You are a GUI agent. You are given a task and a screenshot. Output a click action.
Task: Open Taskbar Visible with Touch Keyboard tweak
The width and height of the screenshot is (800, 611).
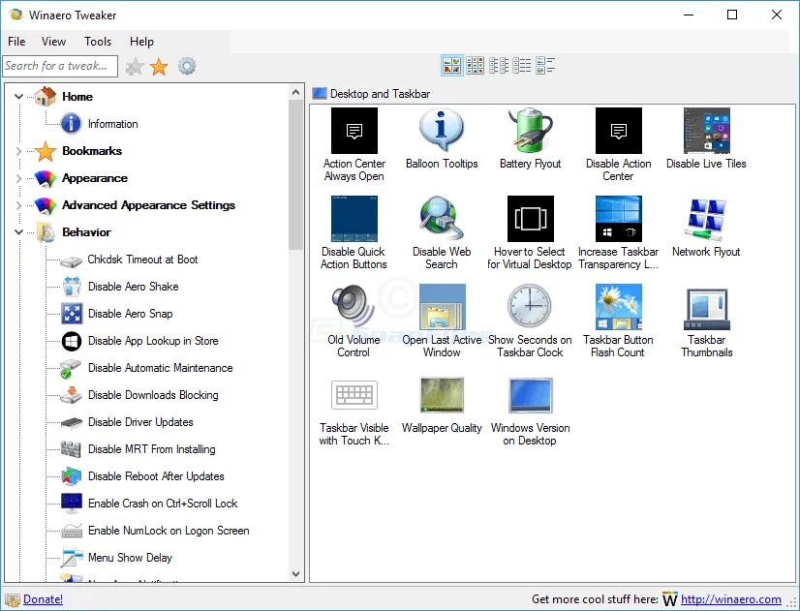click(354, 412)
